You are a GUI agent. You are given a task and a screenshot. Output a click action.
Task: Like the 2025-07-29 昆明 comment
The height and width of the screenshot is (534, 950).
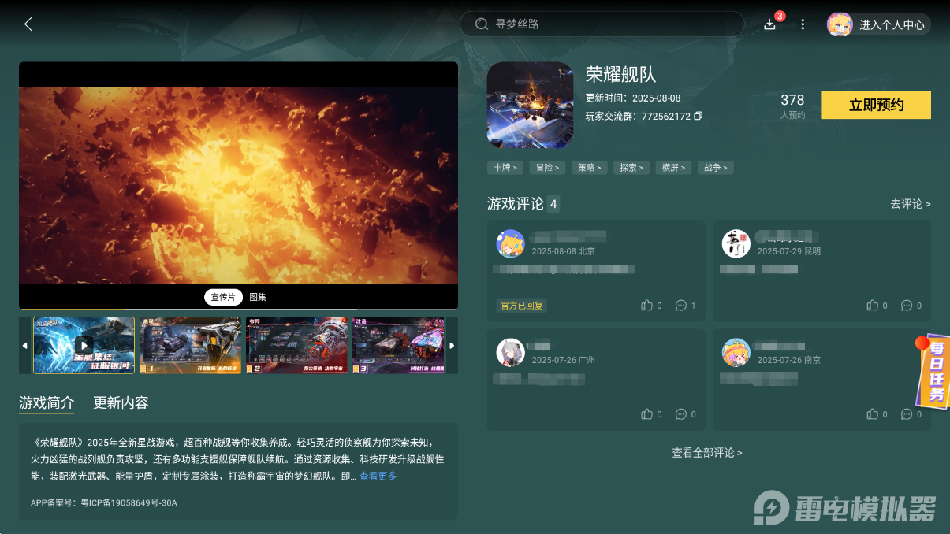tap(871, 306)
